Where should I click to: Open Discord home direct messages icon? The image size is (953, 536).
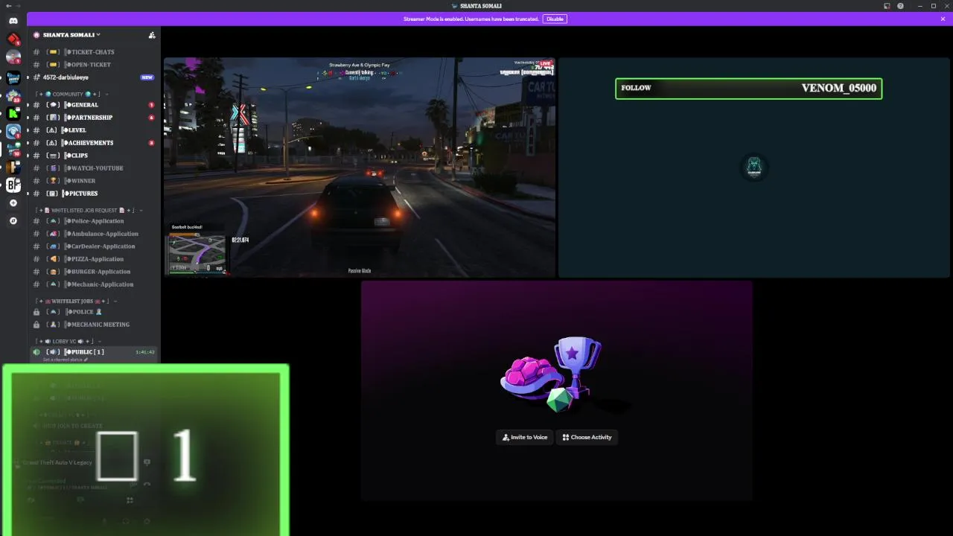click(13, 21)
